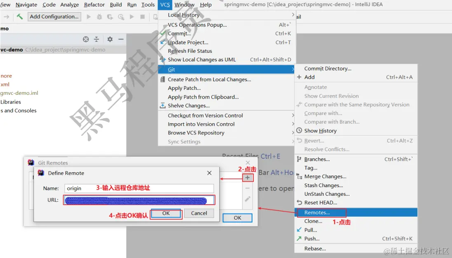The image size is (452, 258).
Task: Open the Add Configuration dropdown
Action: [54, 17]
